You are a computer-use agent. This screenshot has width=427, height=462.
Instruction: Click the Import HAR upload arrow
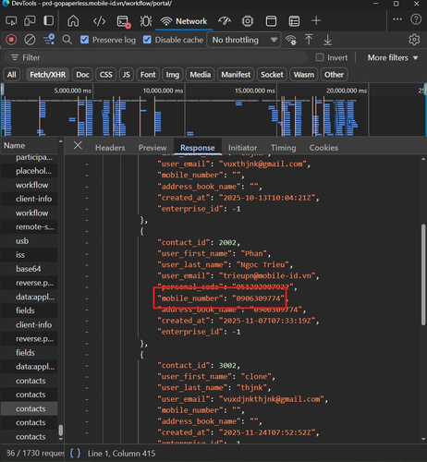click(309, 40)
